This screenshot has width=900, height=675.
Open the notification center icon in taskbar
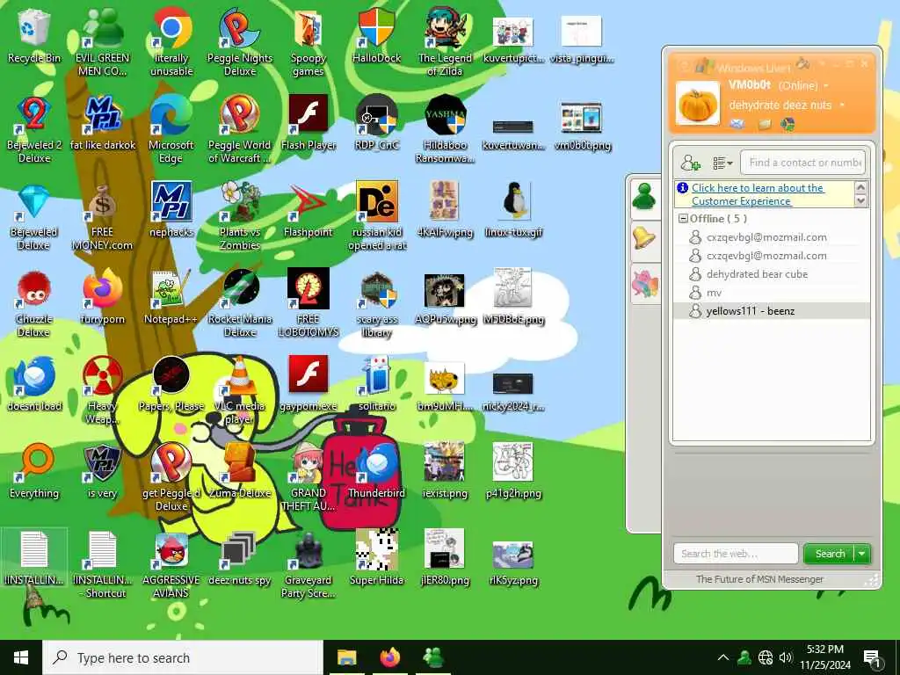point(872,659)
